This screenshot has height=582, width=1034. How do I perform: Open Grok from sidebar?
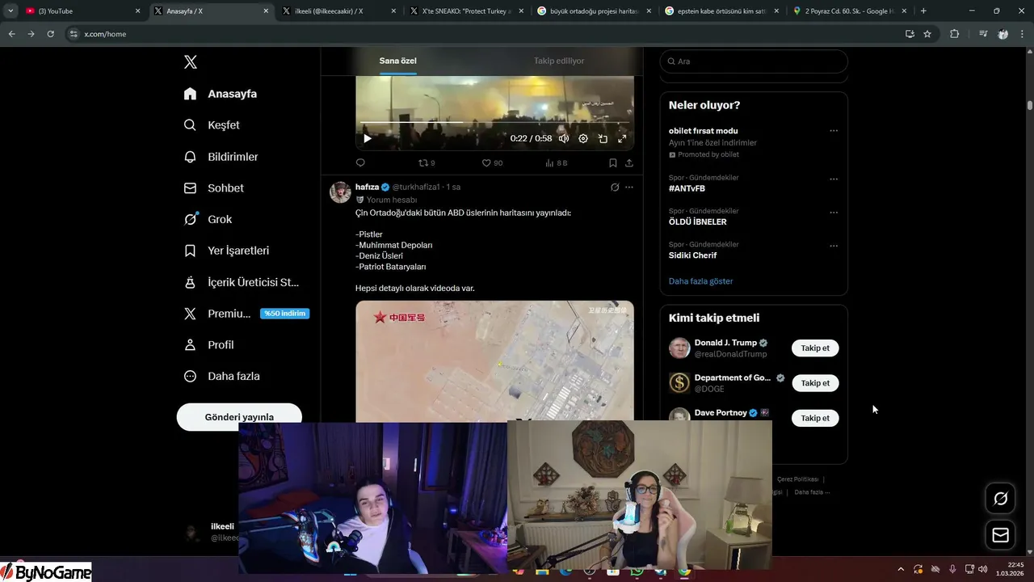tap(208, 219)
